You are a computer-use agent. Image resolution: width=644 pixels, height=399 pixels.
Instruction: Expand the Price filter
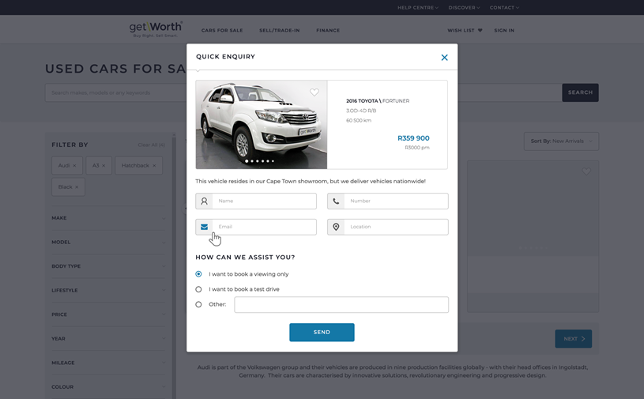[108, 314]
